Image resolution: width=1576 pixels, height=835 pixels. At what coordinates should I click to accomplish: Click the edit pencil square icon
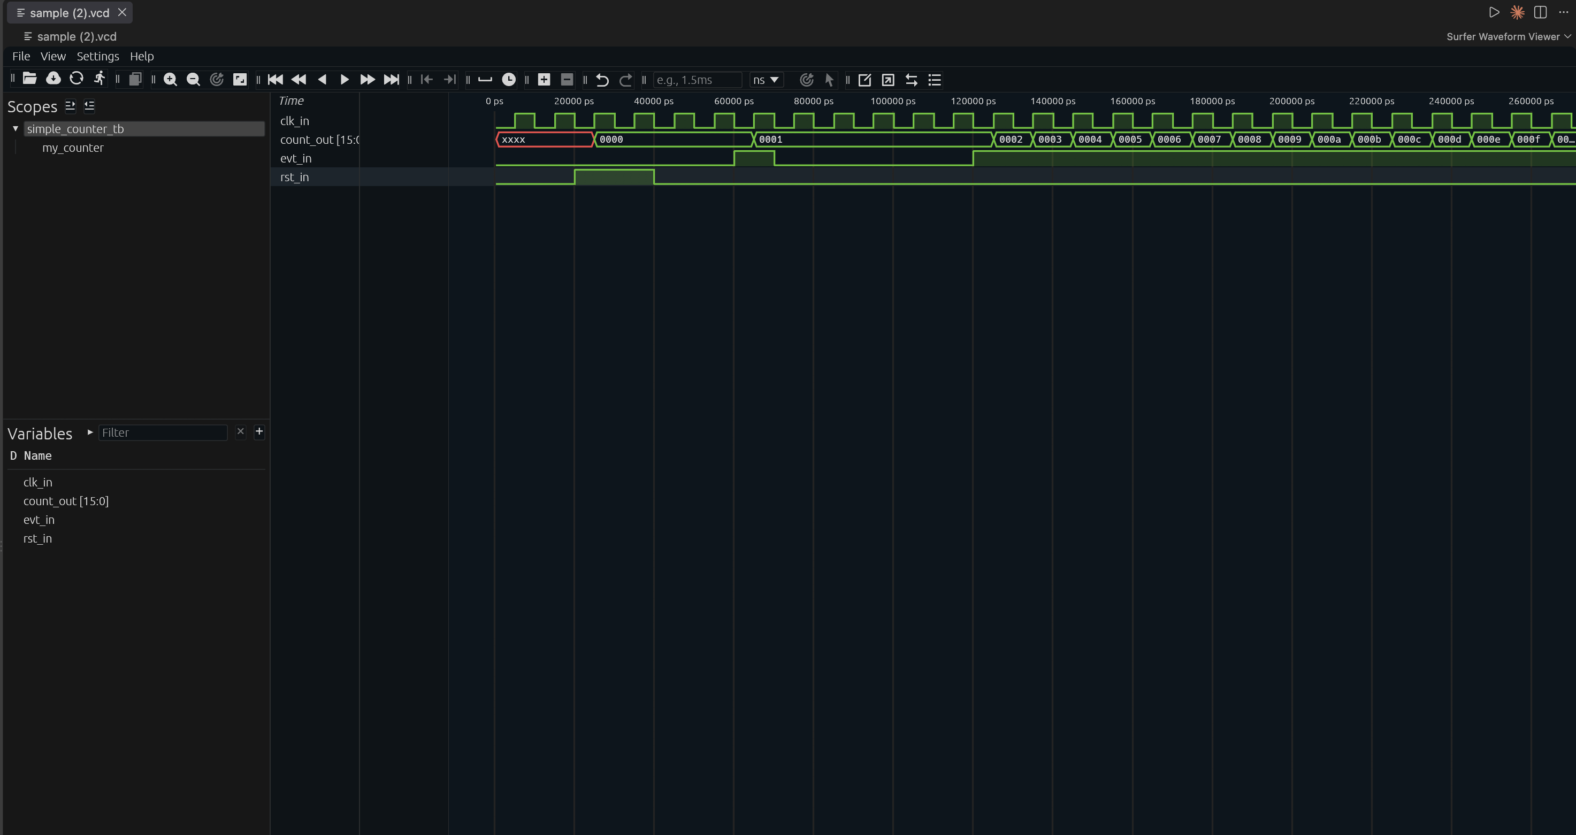click(x=864, y=80)
